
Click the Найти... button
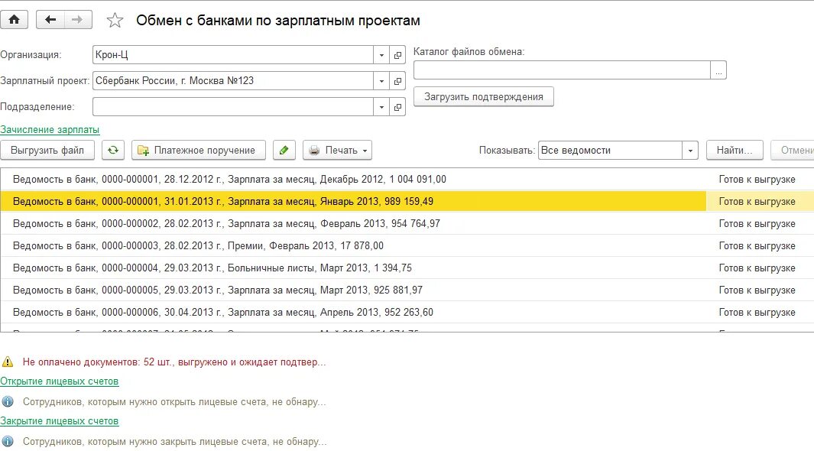tap(735, 150)
